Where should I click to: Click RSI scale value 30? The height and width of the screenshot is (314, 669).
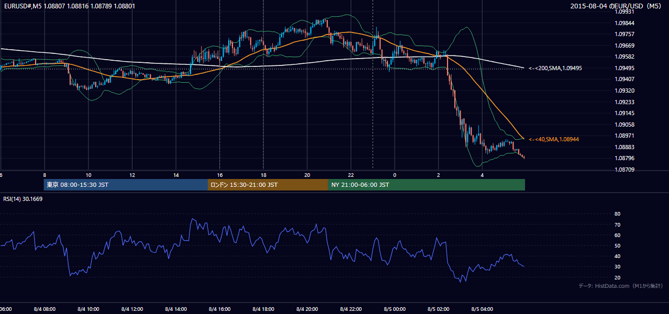[617, 267]
